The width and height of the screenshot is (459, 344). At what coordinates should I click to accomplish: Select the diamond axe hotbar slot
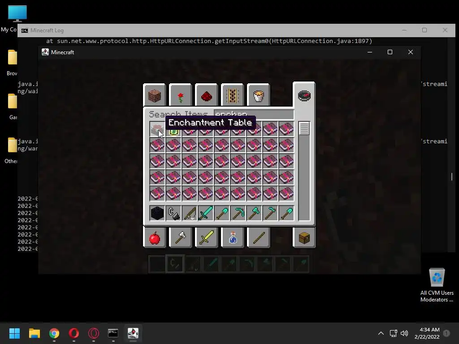coord(254,213)
